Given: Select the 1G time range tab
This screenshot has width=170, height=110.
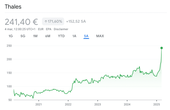Looking at the screenshot, I should [x=11, y=36].
